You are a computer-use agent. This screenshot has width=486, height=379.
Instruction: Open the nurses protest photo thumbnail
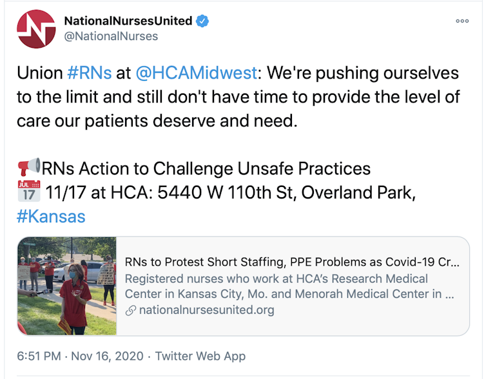(67, 286)
